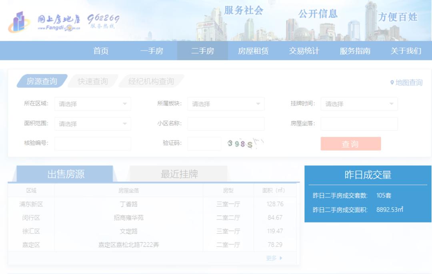
Task: Switch to the 房源查询 tab
Action: pyautogui.click(x=42, y=81)
